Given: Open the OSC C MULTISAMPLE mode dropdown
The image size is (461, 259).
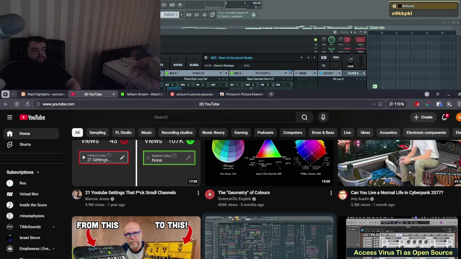Looking at the screenshot, I should click(x=266, y=73).
